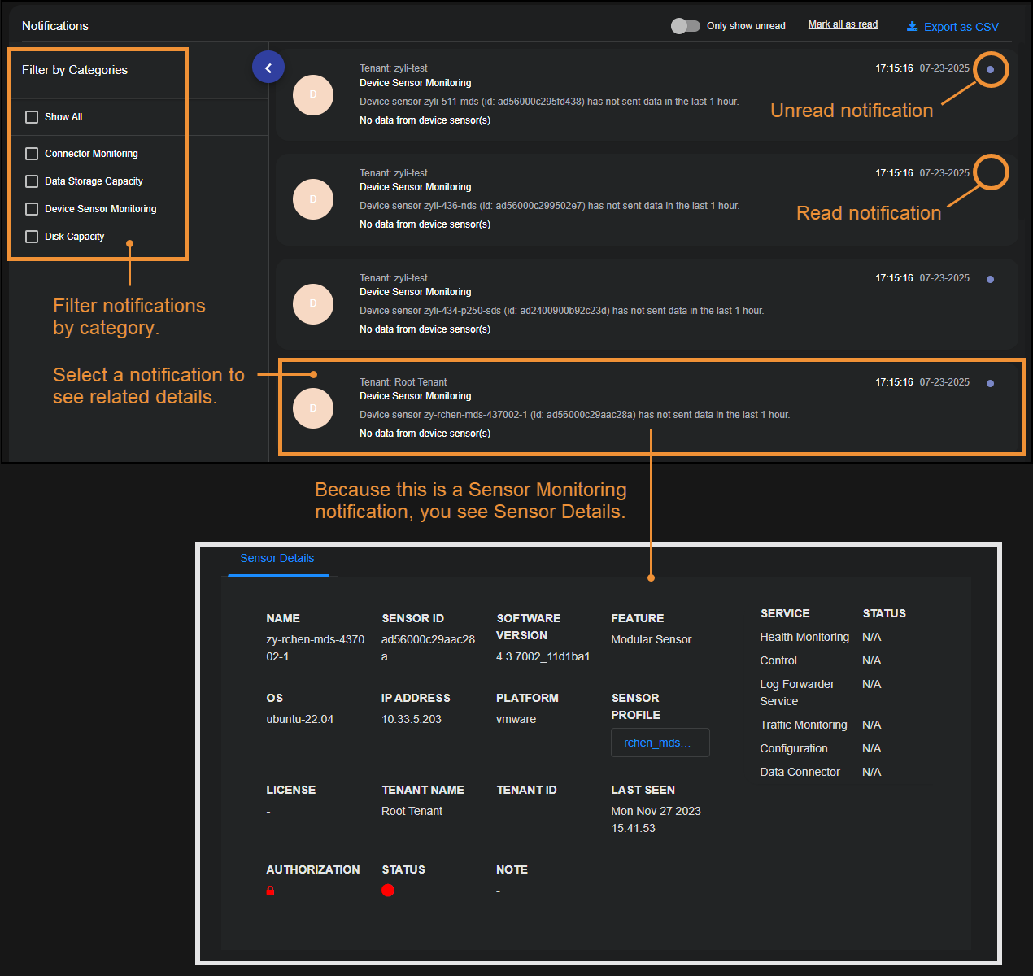
Task: Select the Device Sensor Monitoring filter checkbox
Action: point(32,209)
